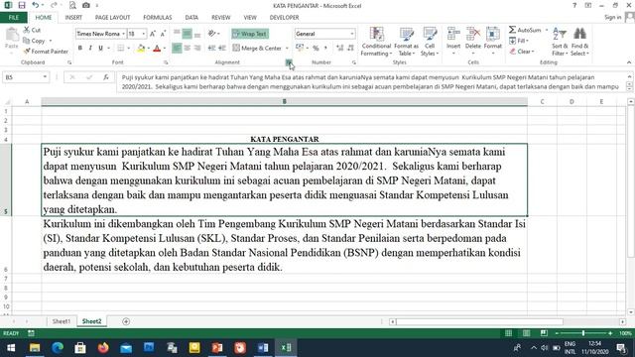Click the AutoSum sigma button
The image size is (635, 357).
pos(525,30)
